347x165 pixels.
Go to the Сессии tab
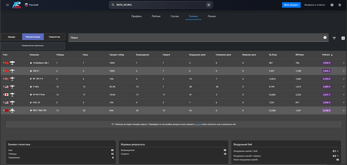(x=175, y=16)
